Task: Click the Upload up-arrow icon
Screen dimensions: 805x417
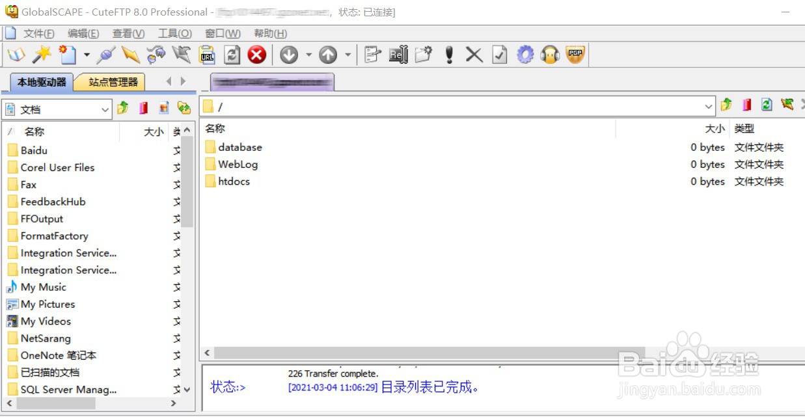Action: (x=328, y=55)
